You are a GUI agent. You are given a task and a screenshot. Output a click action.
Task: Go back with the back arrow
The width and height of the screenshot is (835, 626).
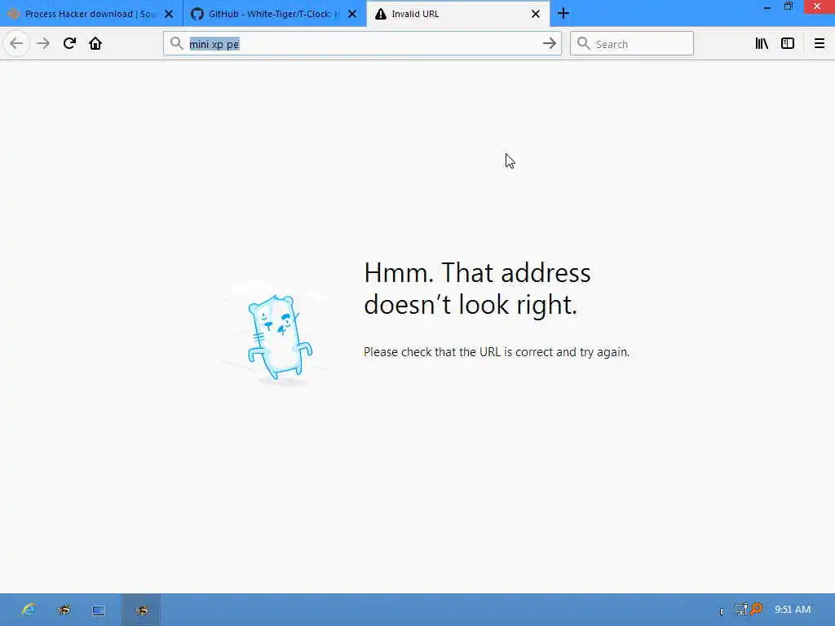[16, 44]
